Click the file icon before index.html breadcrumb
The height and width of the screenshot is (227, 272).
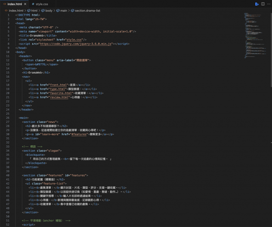[x=6, y=11]
